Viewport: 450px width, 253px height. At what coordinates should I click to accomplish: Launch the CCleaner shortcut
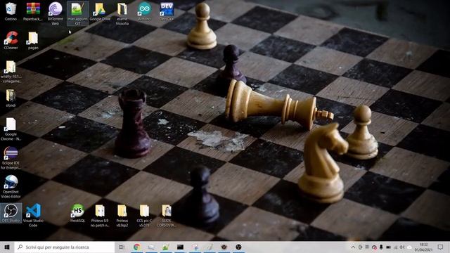[x=11, y=40]
